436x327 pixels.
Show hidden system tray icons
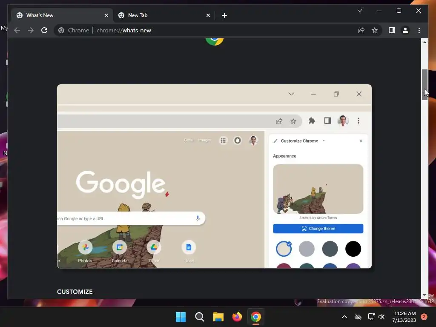click(x=344, y=317)
